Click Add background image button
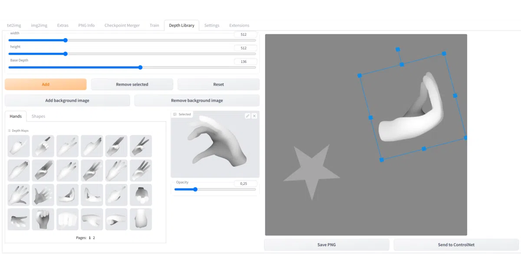This screenshot has height=273, width=521. pyautogui.click(x=67, y=101)
